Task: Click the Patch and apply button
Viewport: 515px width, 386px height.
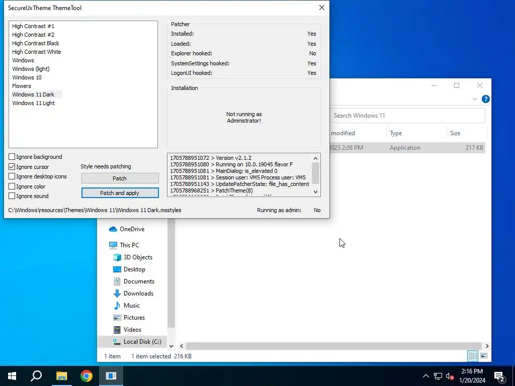Action: pyautogui.click(x=120, y=192)
